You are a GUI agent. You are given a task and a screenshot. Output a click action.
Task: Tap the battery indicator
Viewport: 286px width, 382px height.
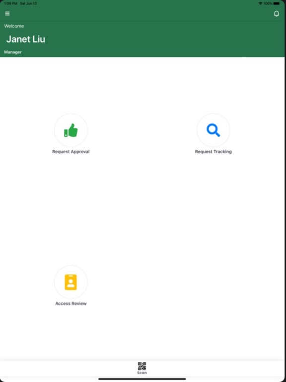click(277, 3)
